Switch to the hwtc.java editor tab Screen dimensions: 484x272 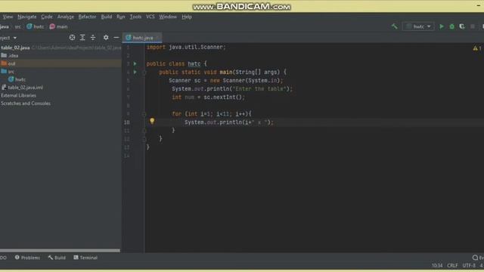coord(142,38)
